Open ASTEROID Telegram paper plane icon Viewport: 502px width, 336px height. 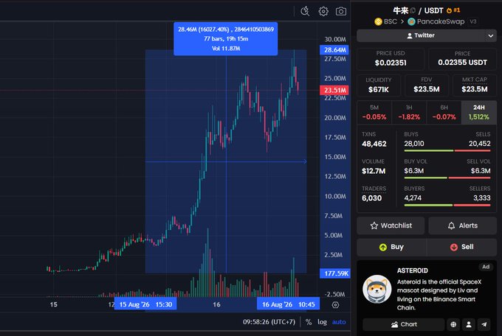tap(484, 324)
